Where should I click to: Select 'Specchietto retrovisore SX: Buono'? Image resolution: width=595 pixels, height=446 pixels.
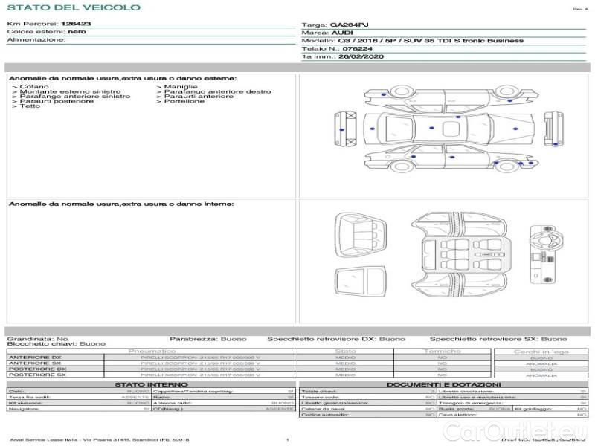498,339
